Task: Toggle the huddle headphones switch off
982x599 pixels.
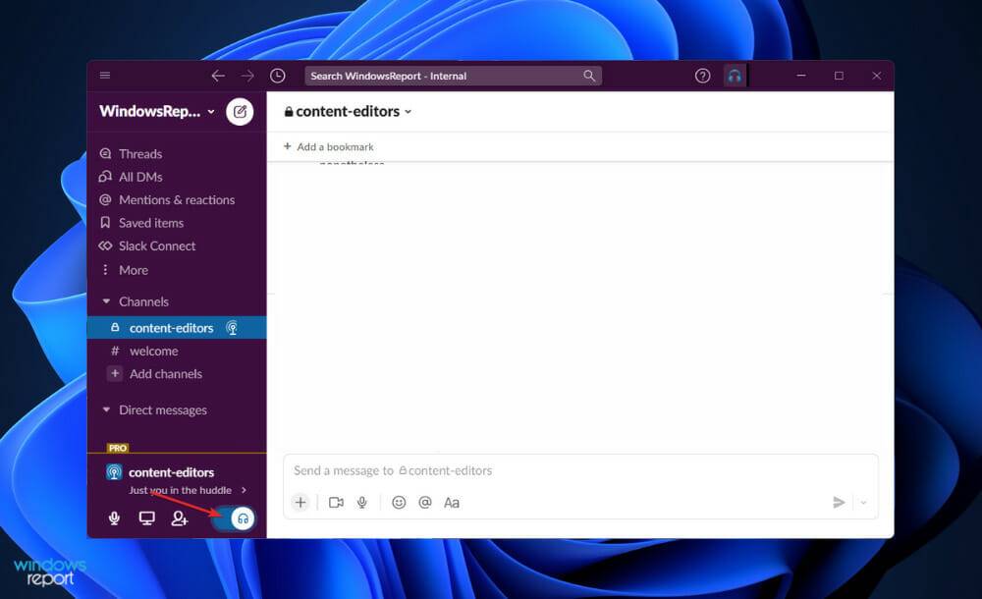Action: point(235,518)
